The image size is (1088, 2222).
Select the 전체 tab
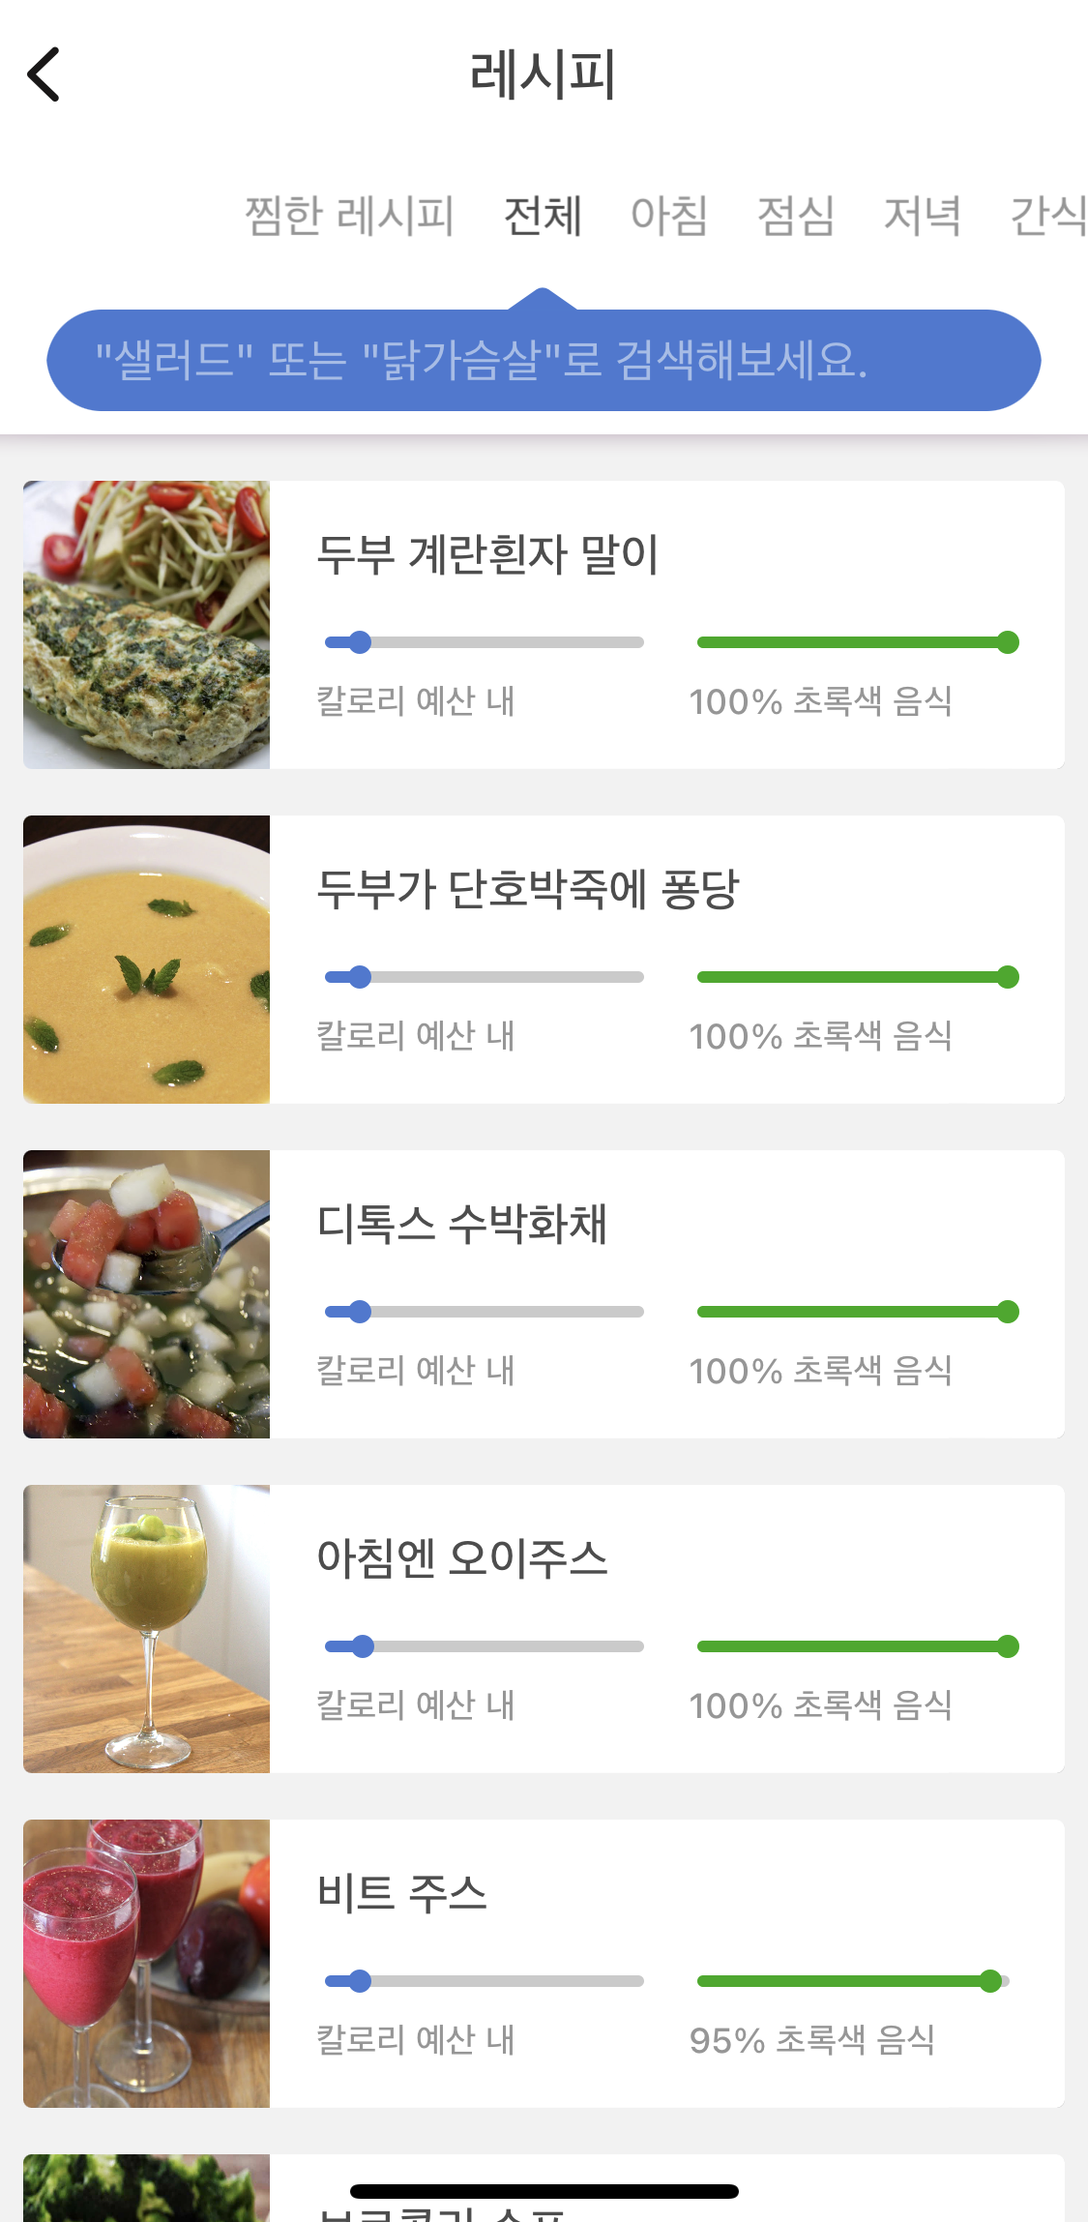pos(543,215)
